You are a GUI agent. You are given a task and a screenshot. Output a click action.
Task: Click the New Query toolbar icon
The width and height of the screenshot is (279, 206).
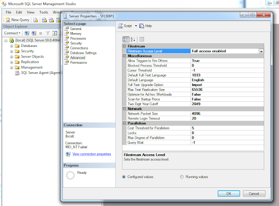(x=8, y=20)
